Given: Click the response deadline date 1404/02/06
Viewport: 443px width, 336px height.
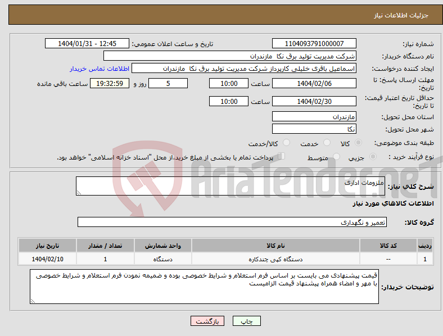Looking at the screenshot, I should coord(314,83).
